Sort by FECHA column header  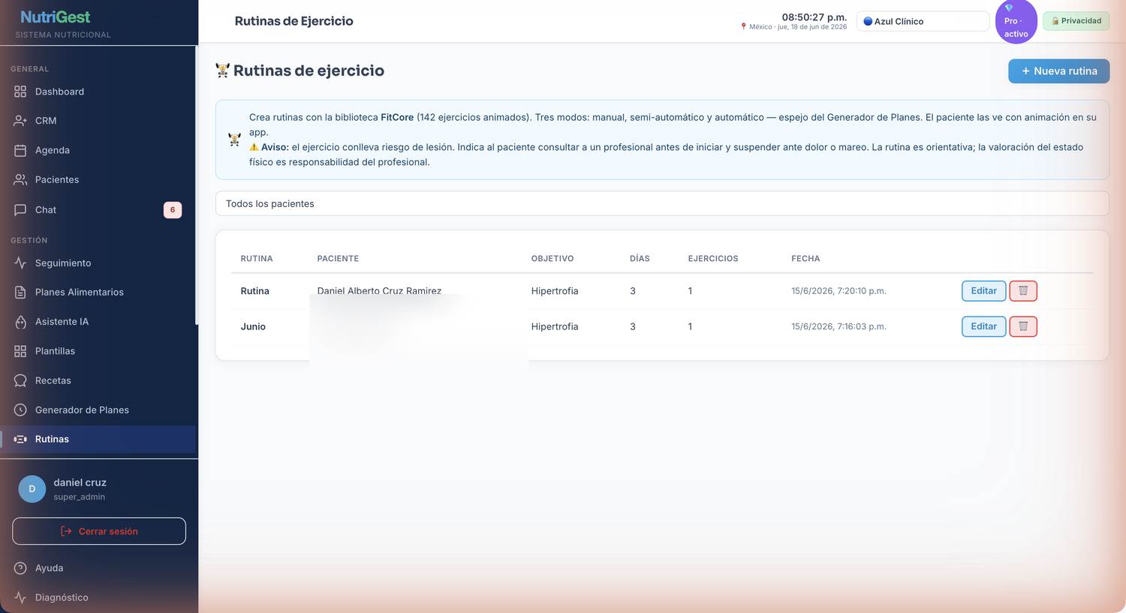pyautogui.click(x=805, y=258)
